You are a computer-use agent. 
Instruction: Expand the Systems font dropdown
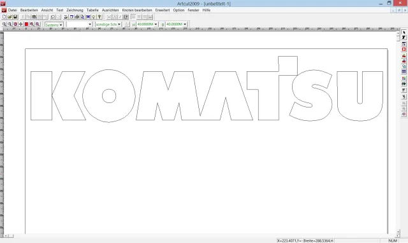tap(54, 25)
